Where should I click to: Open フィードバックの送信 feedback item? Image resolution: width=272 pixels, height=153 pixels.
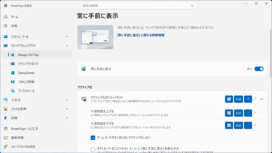pyautogui.click(x=36, y=147)
